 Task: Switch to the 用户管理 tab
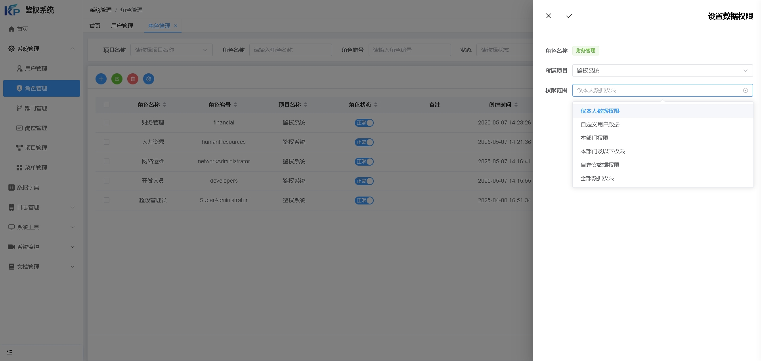coord(122,26)
